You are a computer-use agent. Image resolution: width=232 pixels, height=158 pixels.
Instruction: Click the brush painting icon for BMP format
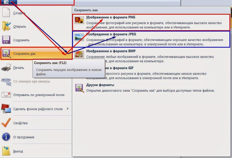(79, 54)
